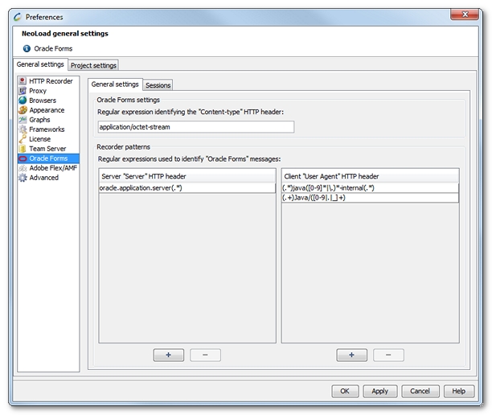Click the Apply button
This screenshot has height=415, width=492.
[380, 391]
